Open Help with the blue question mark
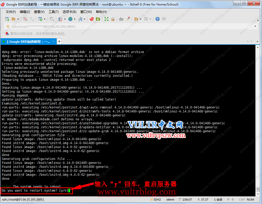 point(157,19)
